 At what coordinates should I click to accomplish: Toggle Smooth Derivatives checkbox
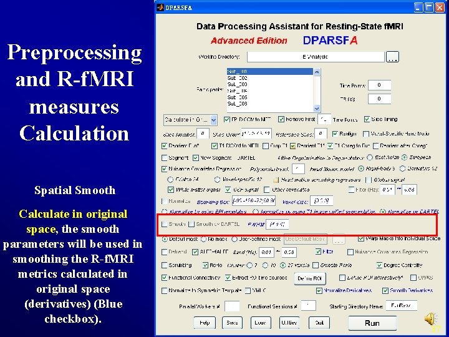click(385, 291)
